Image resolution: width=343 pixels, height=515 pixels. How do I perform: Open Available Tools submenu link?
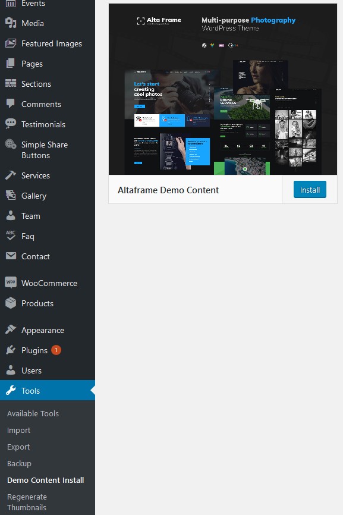click(x=33, y=413)
